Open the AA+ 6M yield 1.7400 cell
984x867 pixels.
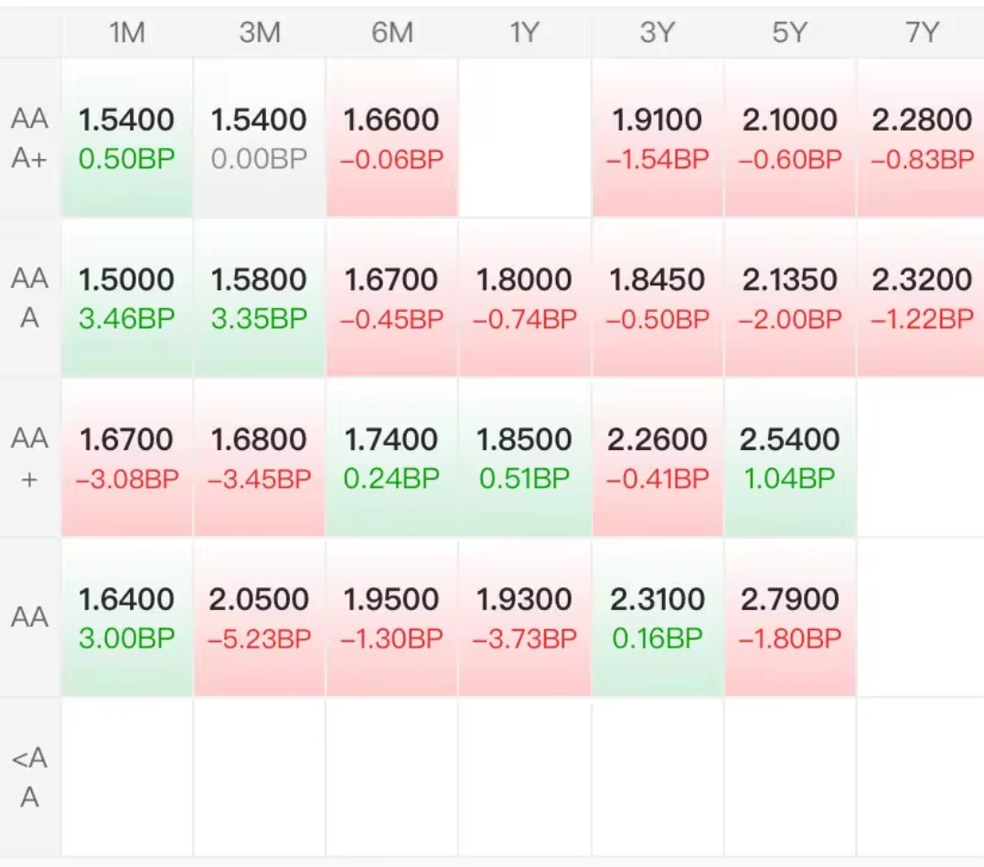coord(391,458)
